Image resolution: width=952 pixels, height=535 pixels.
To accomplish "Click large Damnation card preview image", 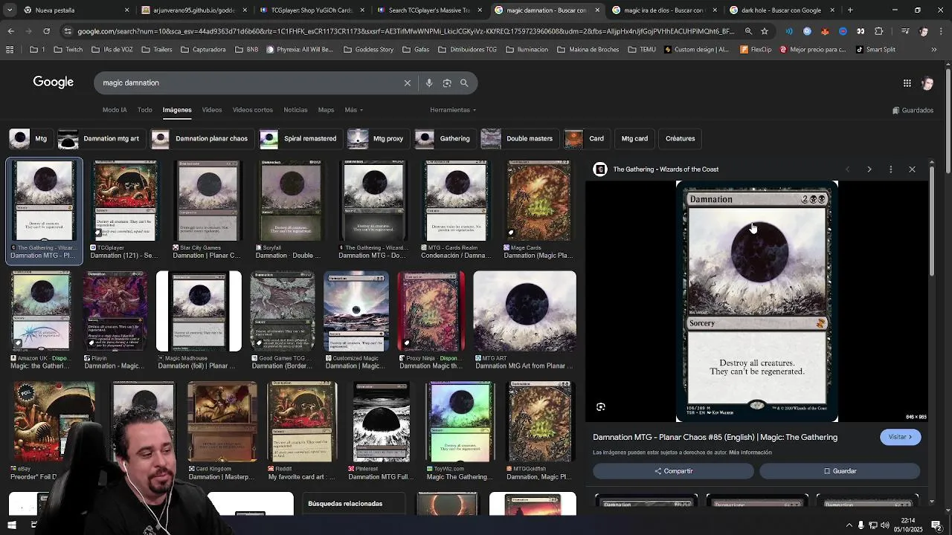I will [x=757, y=302].
